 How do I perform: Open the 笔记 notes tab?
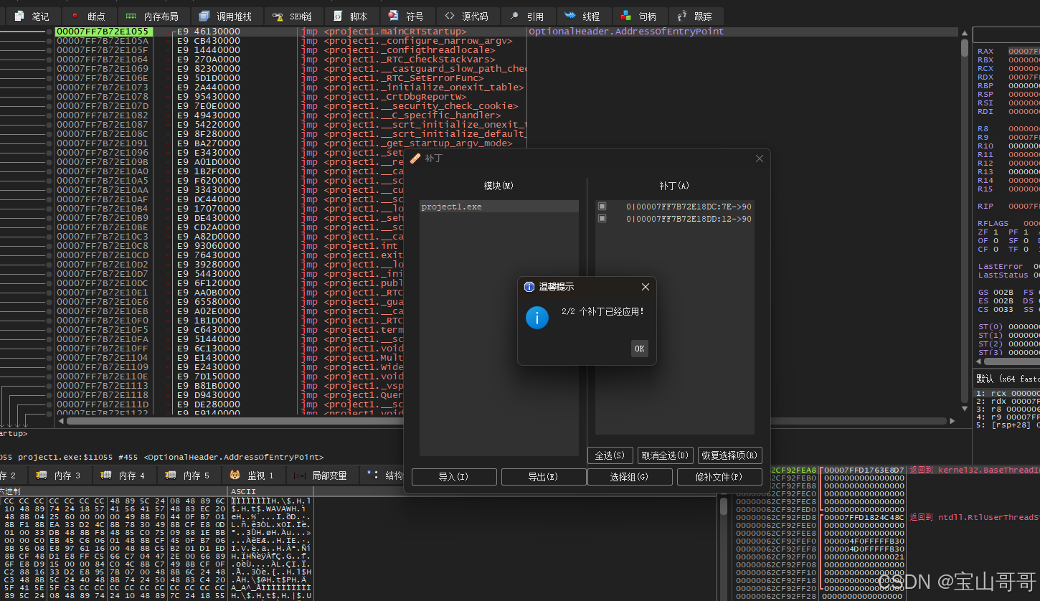[x=32, y=16]
